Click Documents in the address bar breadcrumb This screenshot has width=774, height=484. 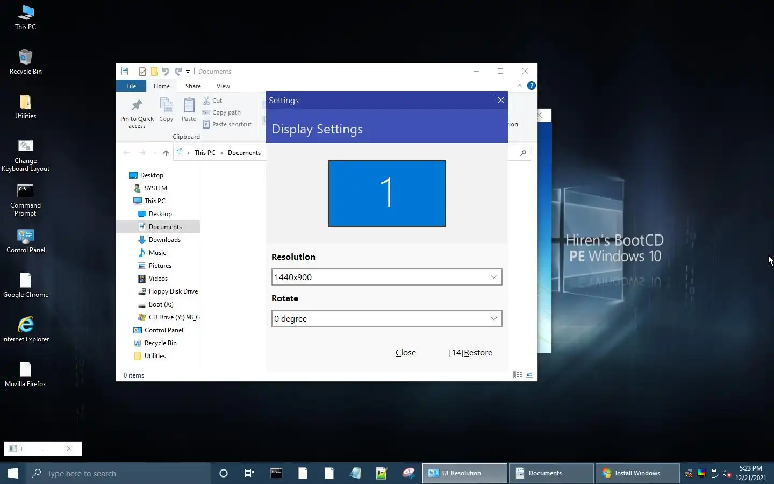pos(244,153)
